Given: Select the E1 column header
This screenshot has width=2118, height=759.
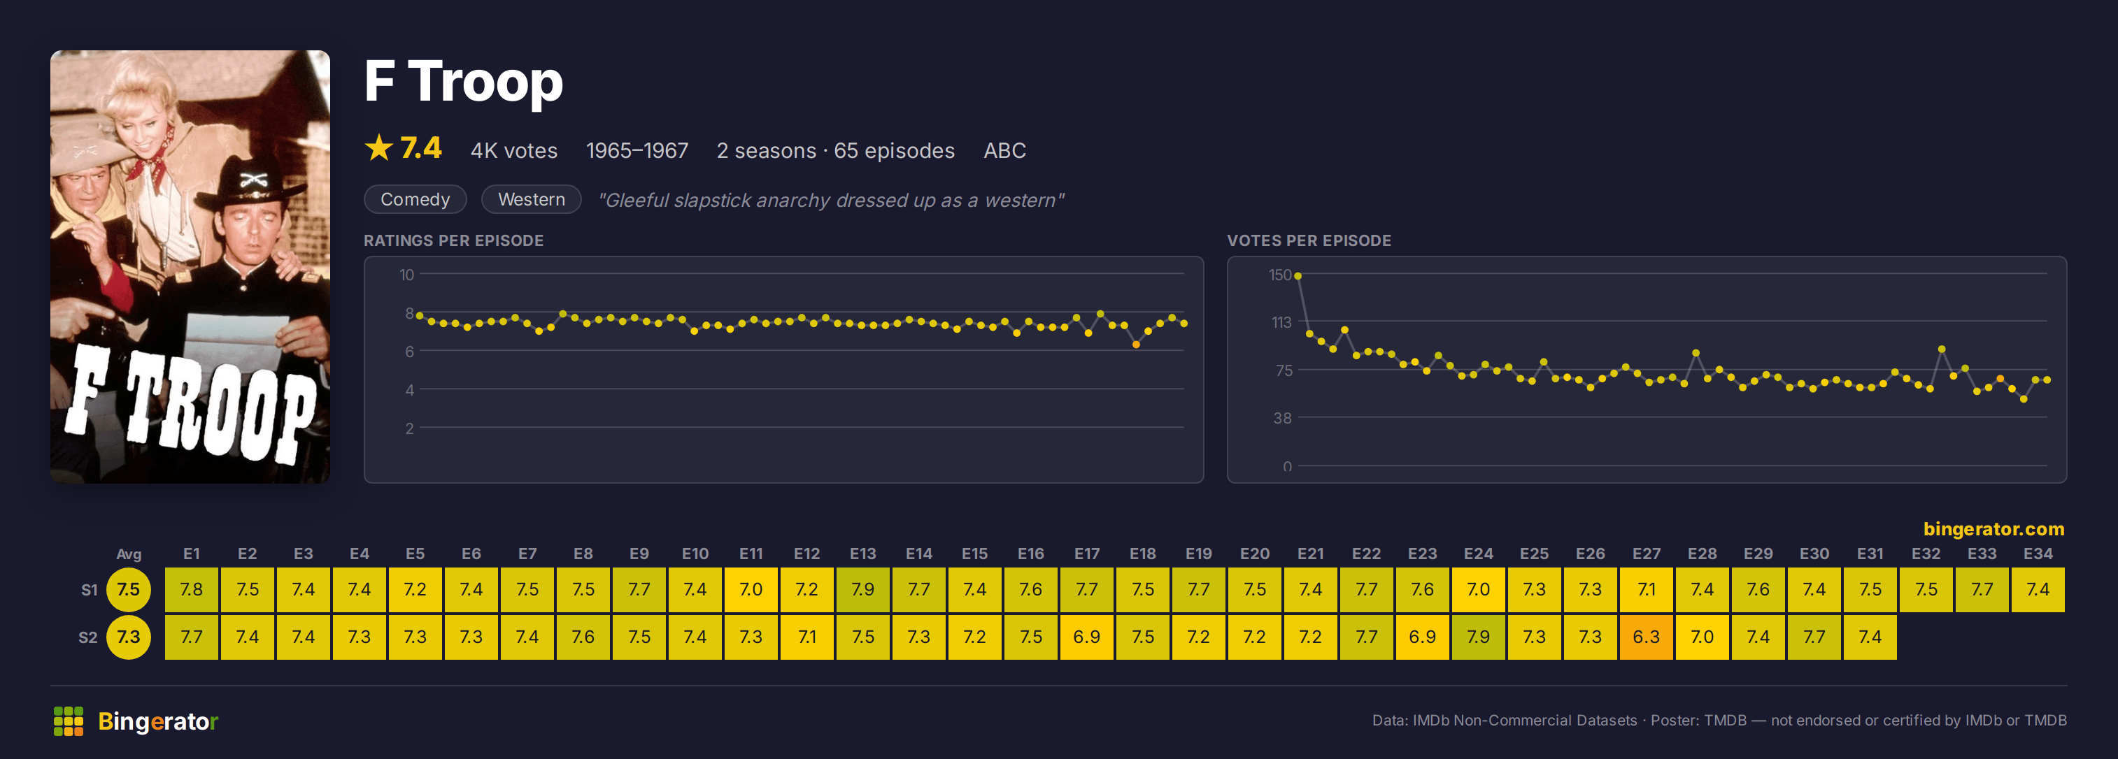Looking at the screenshot, I should click(x=192, y=554).
